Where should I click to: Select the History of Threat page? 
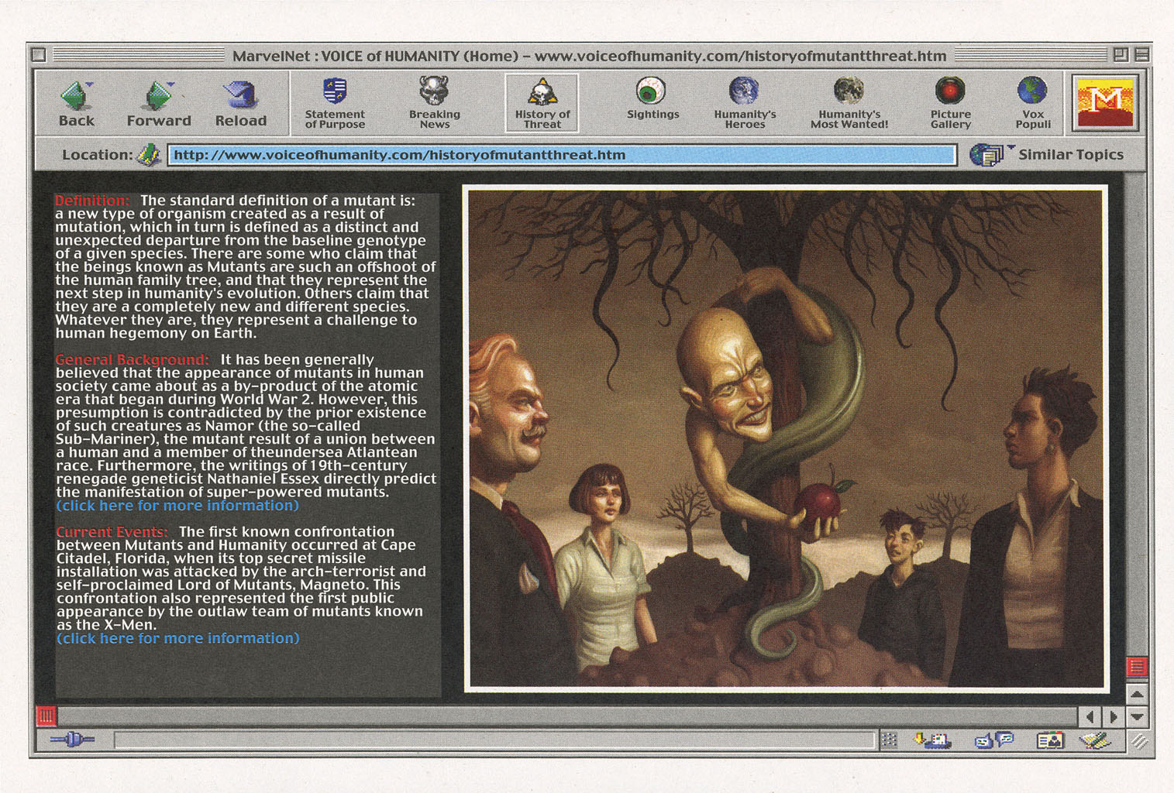[542, 103]
